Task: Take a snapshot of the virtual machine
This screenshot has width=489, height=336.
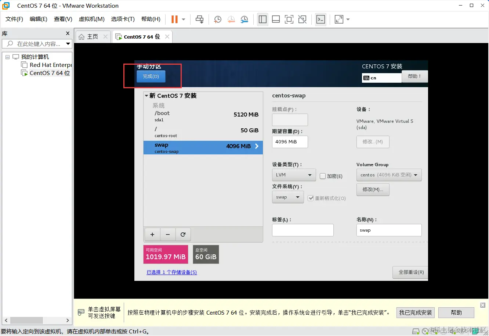Action: [x=218, y=19]
